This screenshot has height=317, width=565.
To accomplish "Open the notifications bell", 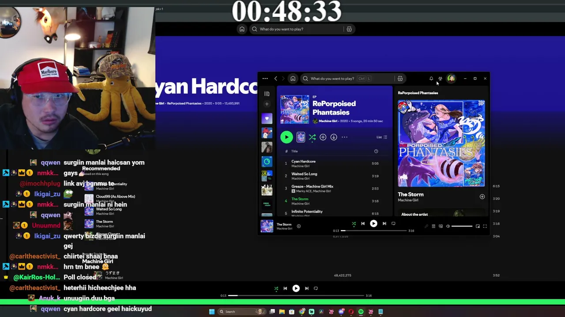I will [431, 79].
